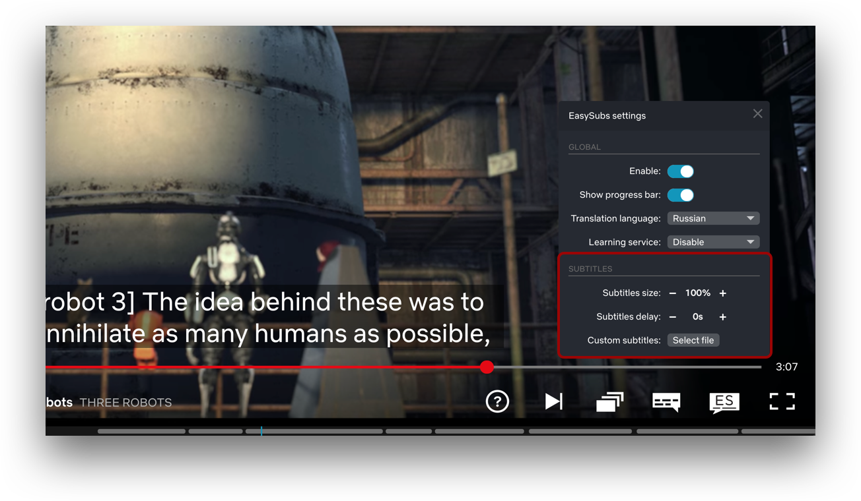Viewport: 861px width, 501px height.
Task: Open the EasySubs ES icon
Action: coord(724,402)
